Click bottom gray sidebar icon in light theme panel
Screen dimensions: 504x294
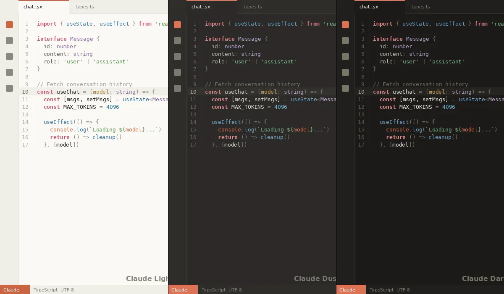[9, 89]
